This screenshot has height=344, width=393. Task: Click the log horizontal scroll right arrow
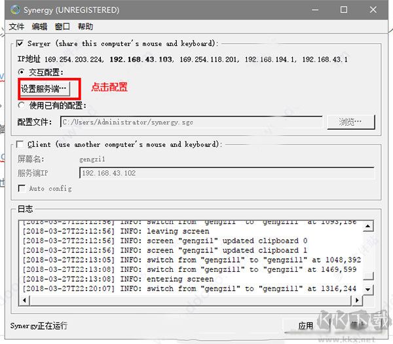click(357, 300)
